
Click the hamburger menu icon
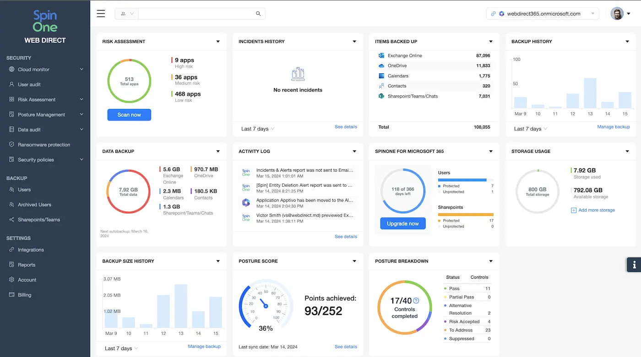(x=101, y=13)
